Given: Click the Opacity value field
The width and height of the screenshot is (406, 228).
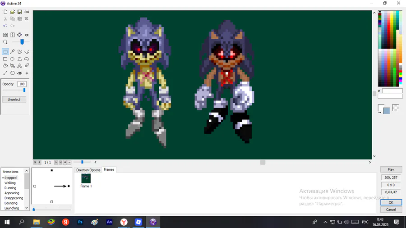Looking at the screenshot, I should point(22,84).
